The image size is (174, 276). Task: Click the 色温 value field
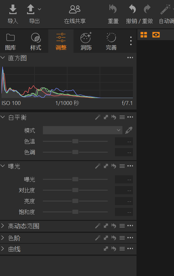coord(124,141)
